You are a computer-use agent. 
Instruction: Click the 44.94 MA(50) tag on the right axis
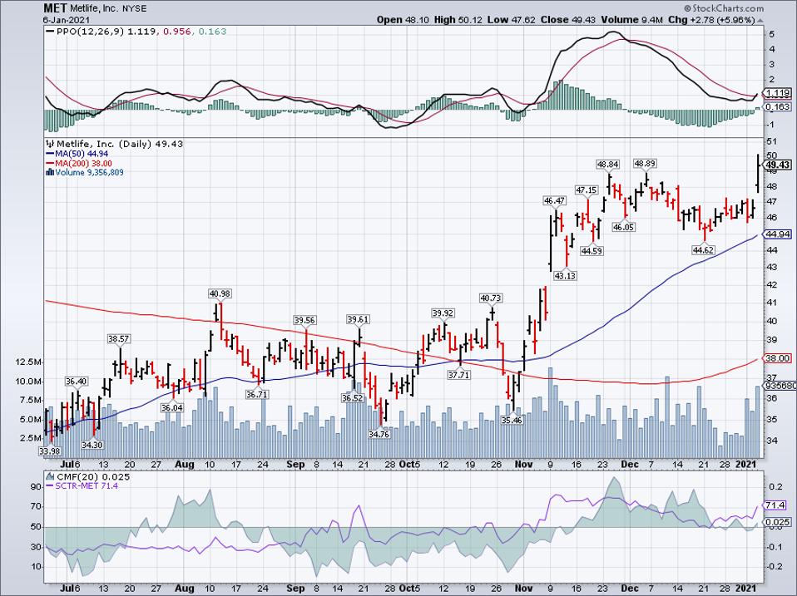point(778,234)
